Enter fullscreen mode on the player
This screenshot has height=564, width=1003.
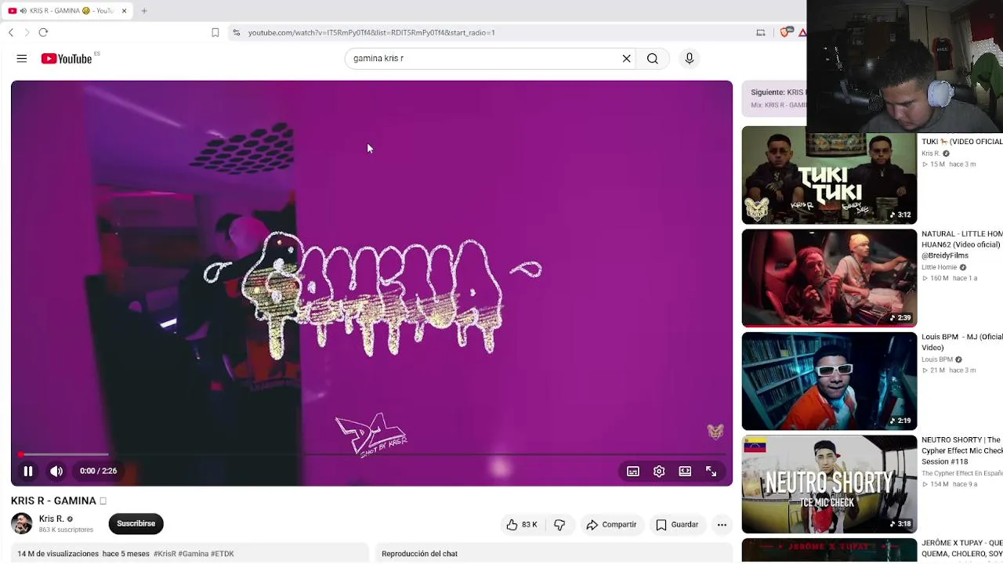click(x=711, y=472)
